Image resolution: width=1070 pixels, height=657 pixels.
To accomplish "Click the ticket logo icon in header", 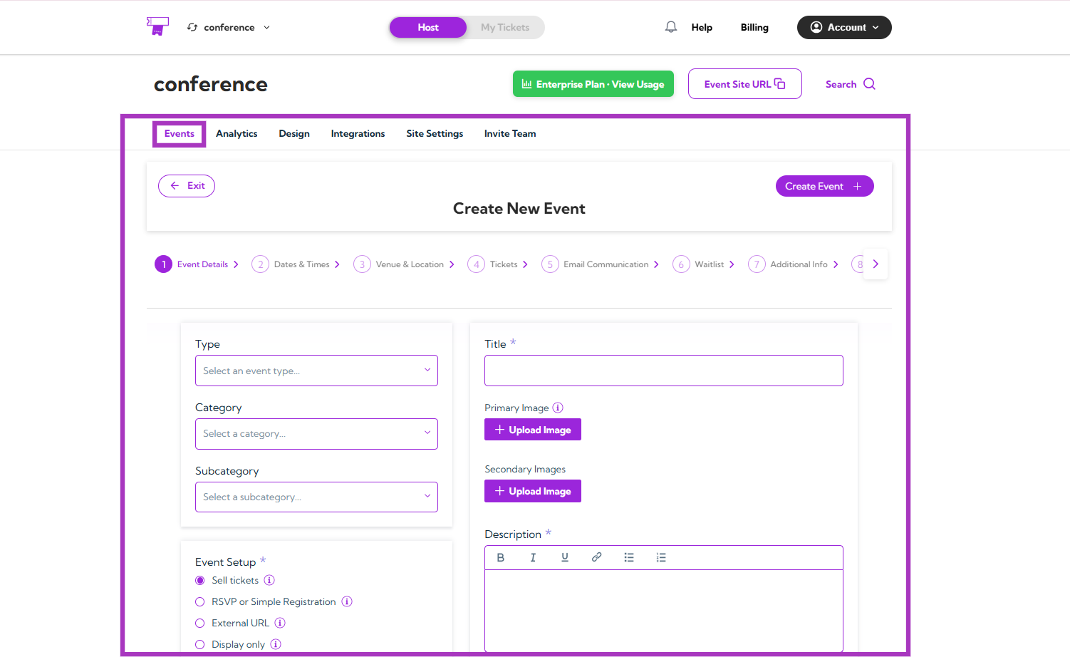I will pos(157,26).
